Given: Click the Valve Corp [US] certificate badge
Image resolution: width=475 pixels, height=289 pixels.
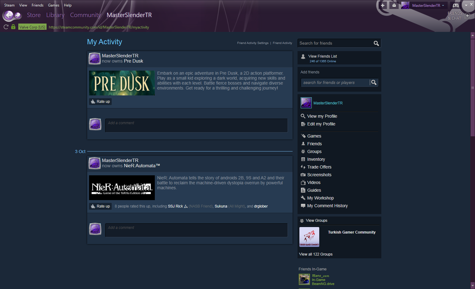Looking at the screenshot, I should coord(32,27).
